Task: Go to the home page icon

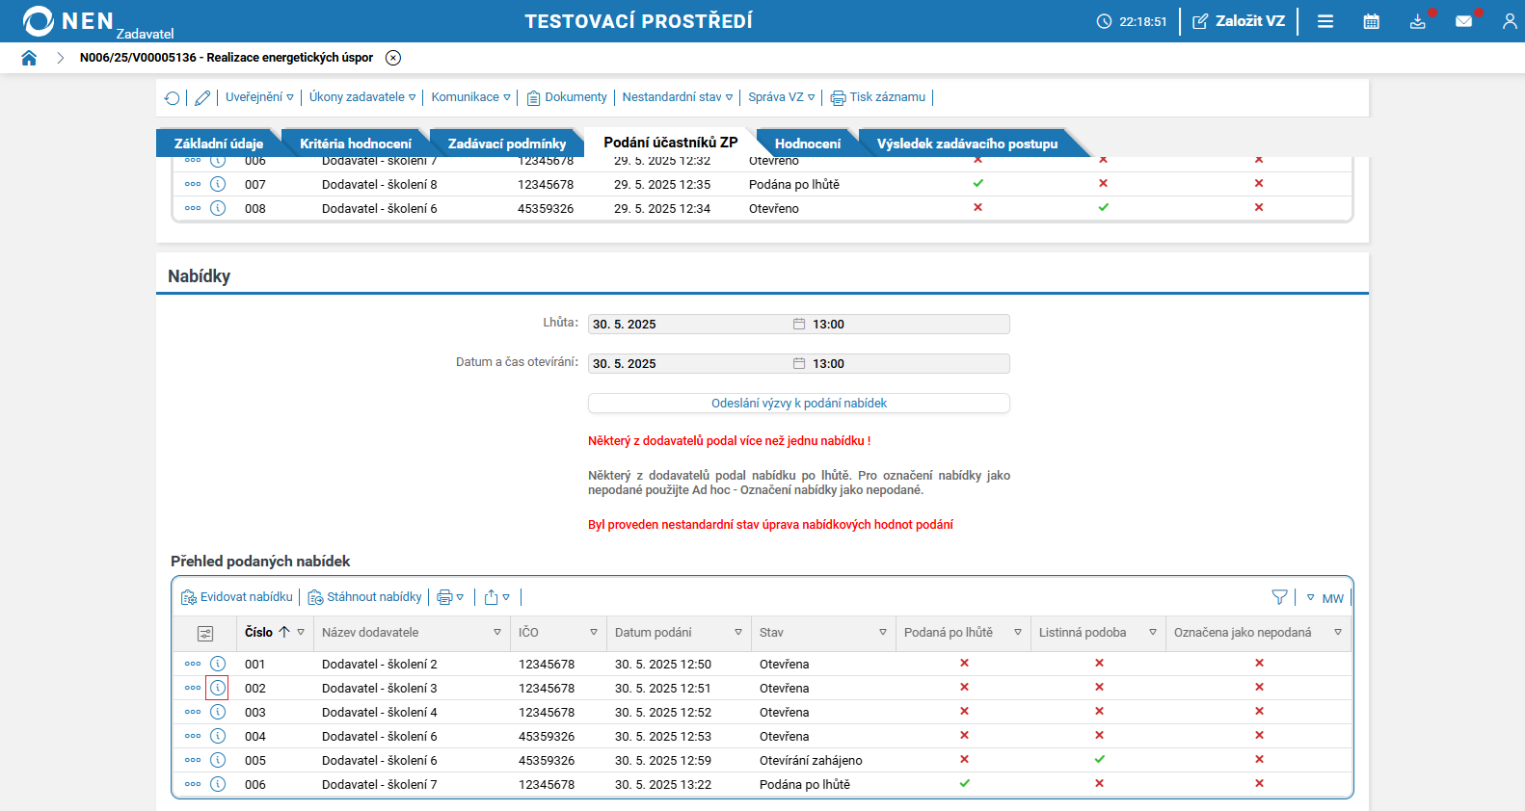Action: pos(29,58)
